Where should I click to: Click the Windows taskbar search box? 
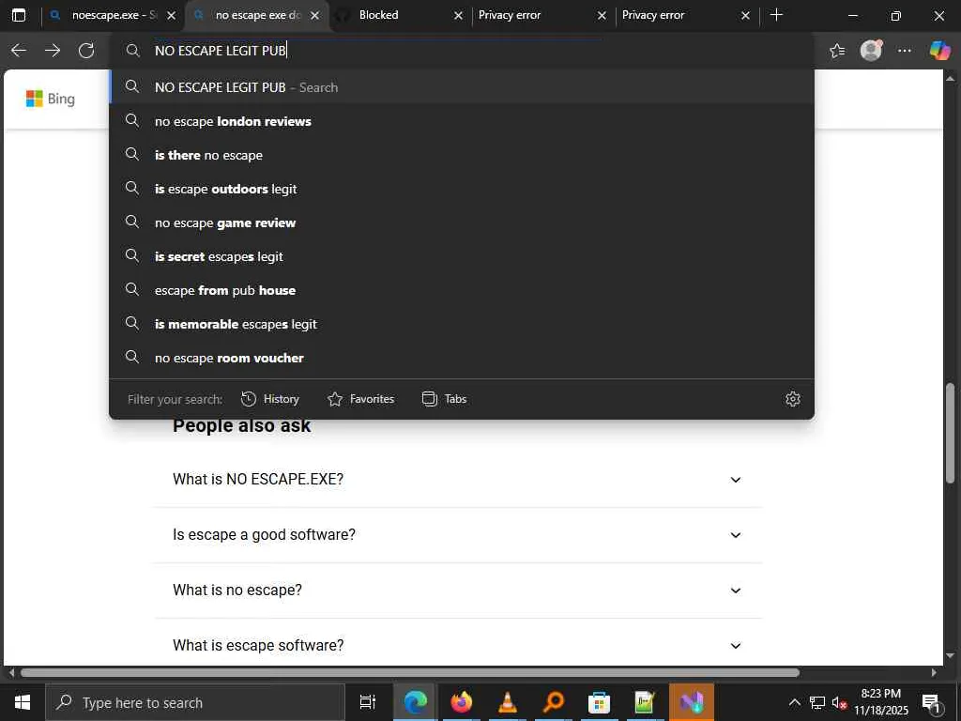(195, 702)
